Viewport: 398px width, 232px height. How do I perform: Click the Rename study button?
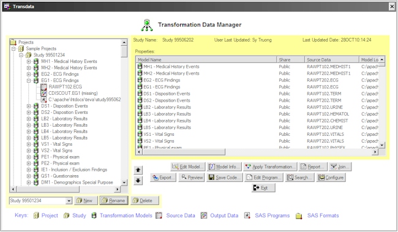point(114,201)
